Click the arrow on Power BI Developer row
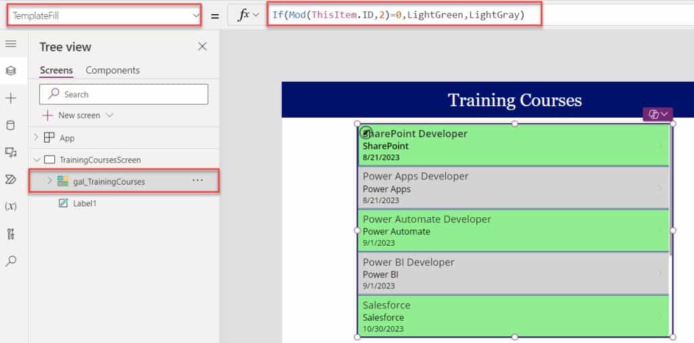Viewport: 694px width, 343px height. coord(659,273)
